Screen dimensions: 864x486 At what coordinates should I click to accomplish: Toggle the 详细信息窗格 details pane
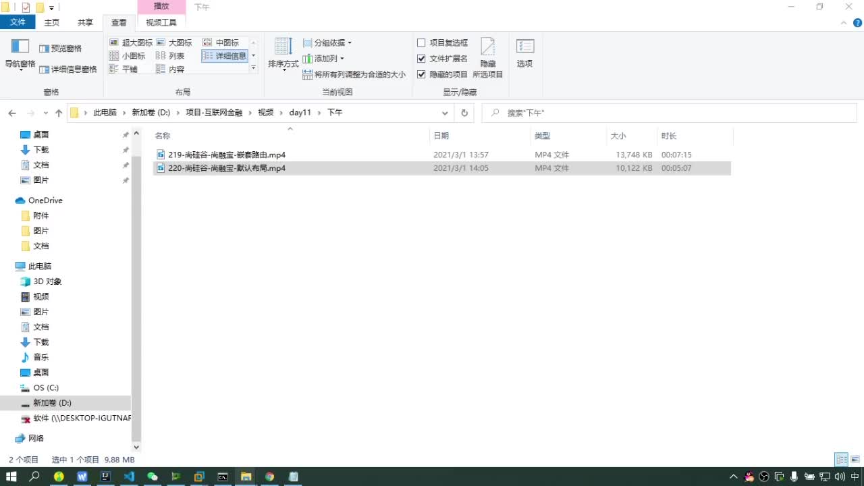click(67, 70)
